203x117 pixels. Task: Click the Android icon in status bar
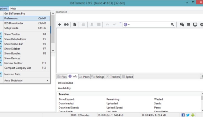coord(193,115)
